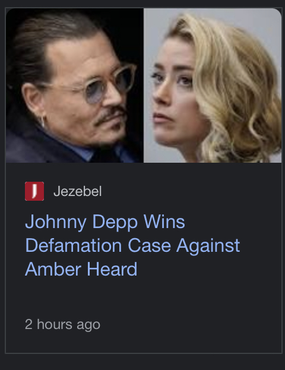Click the word "Wins" in the headline
The height and width of the screenshot is (370, 285).
click(164, 222)
